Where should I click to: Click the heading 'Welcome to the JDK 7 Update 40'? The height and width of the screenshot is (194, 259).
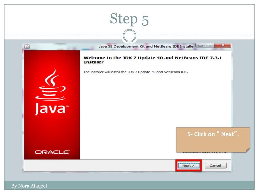(123, 58)
